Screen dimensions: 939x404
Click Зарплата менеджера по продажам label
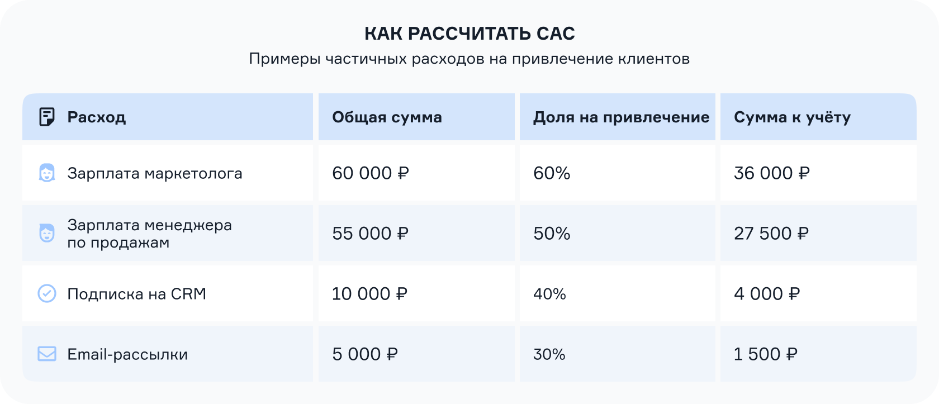[149, 234]
